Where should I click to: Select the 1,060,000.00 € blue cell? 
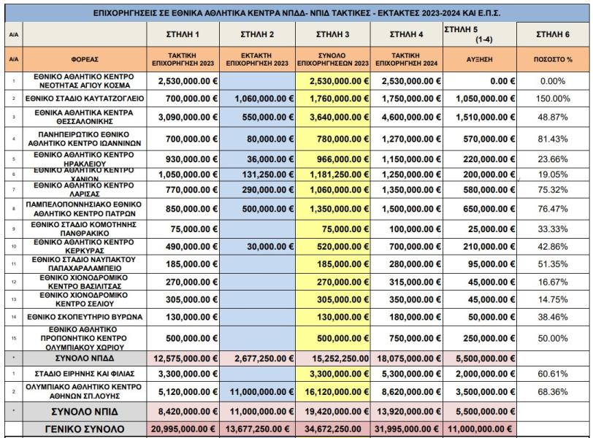point(258,99)
